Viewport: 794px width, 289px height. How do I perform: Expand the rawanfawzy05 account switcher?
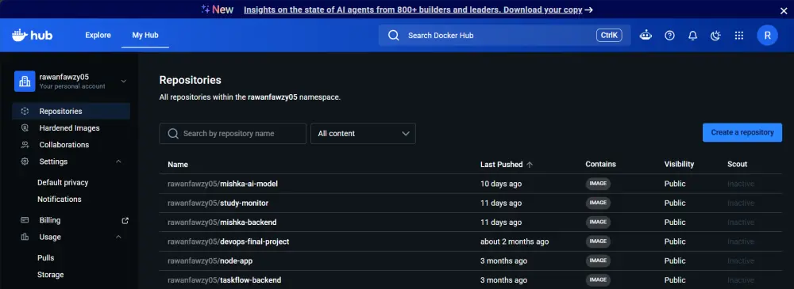point(124,82)
